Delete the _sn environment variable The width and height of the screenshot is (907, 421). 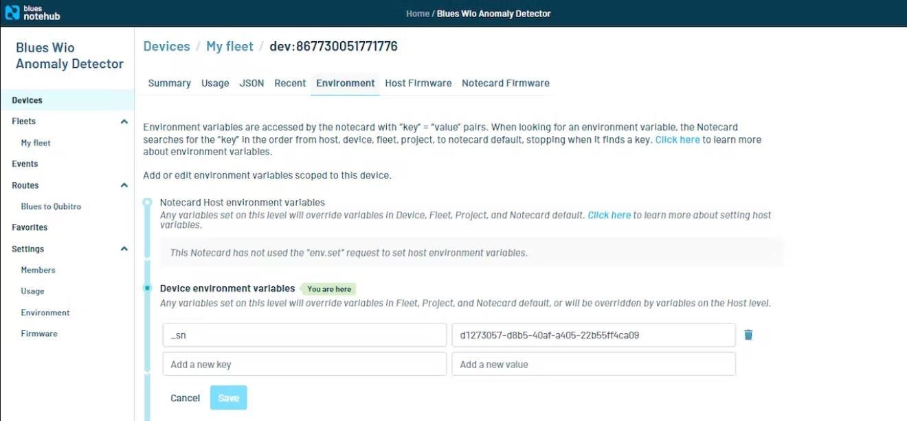tap(748, 334)
